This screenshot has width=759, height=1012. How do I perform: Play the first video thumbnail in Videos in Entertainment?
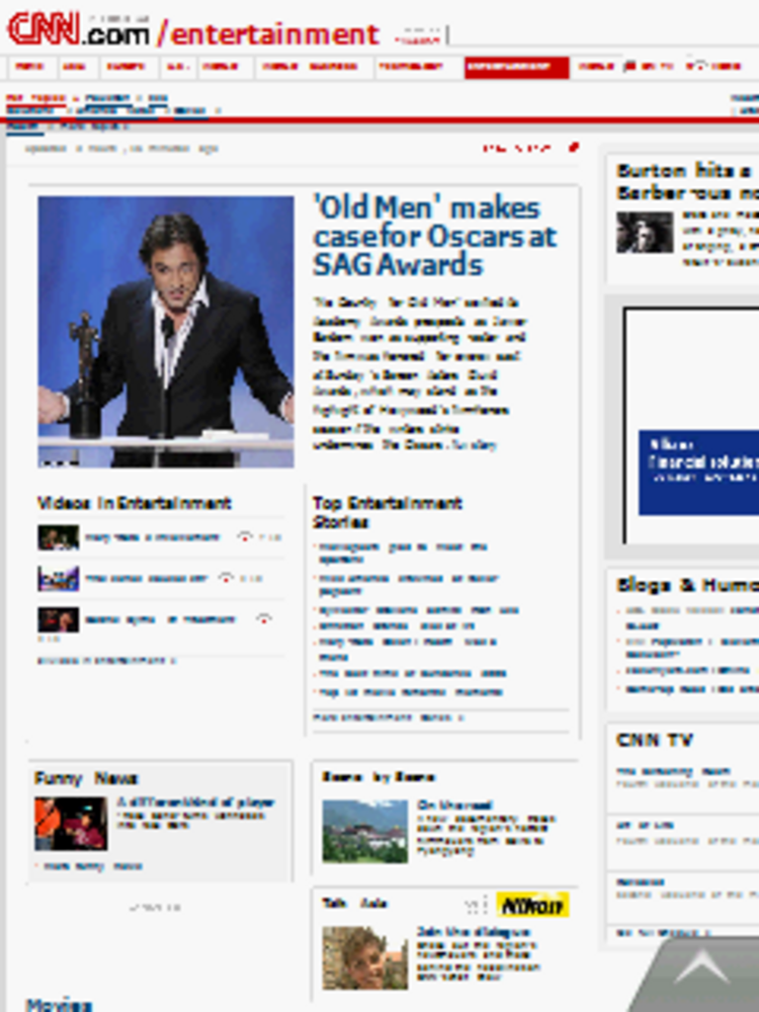tap(58, 537)
